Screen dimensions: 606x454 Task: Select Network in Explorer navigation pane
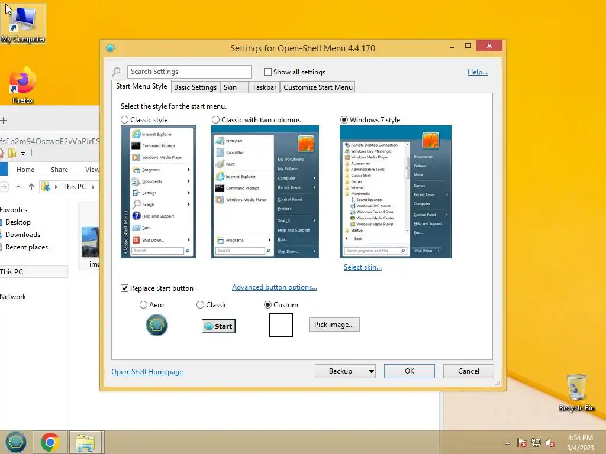click(x=13, y=297)
